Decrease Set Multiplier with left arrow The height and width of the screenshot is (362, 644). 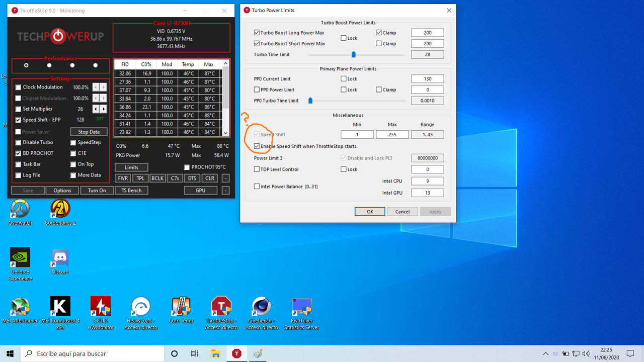(96, 109)
